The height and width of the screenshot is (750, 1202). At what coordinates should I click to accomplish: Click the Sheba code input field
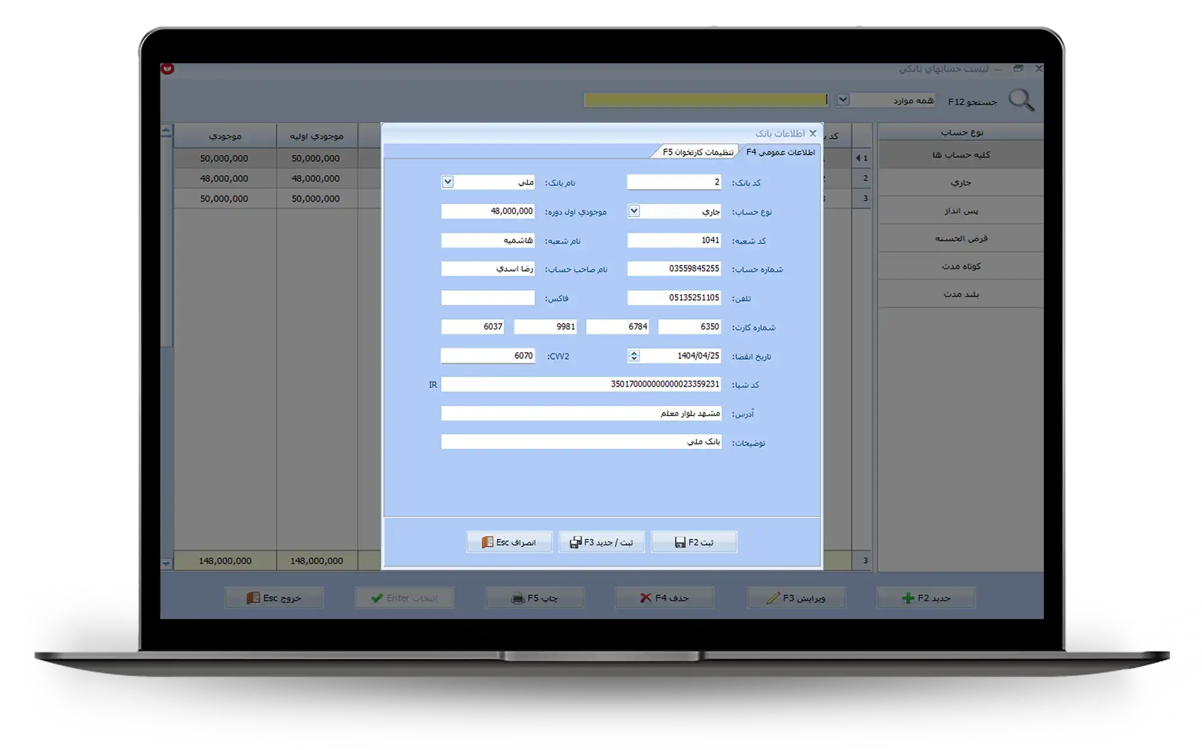(x=581, y=384)
